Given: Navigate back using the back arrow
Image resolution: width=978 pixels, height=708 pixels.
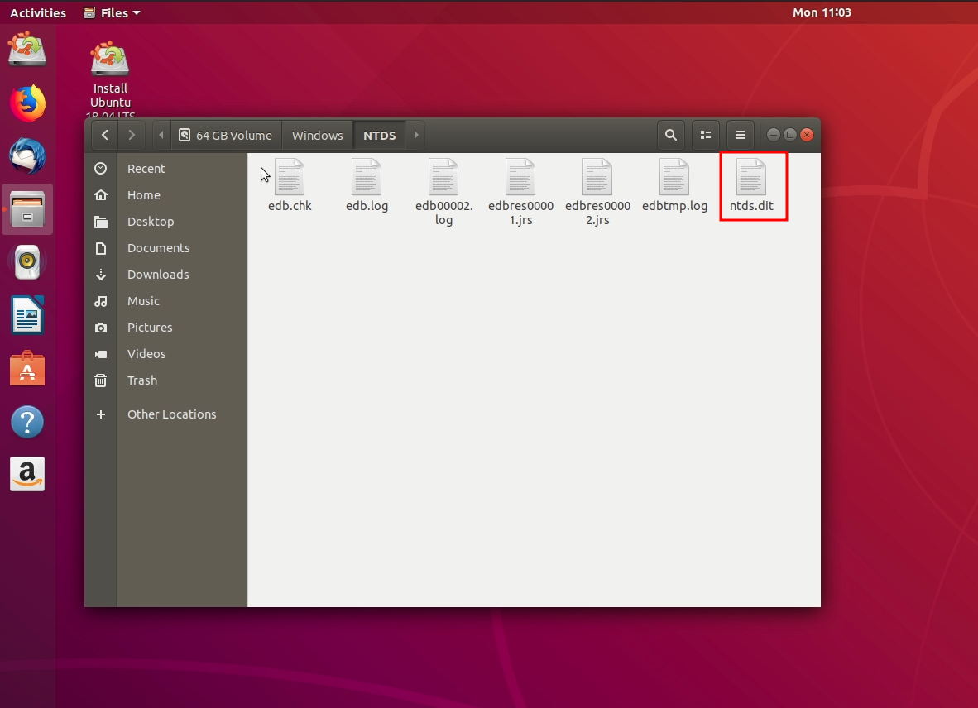Looking at the screenshot, I should pos(104,135).
